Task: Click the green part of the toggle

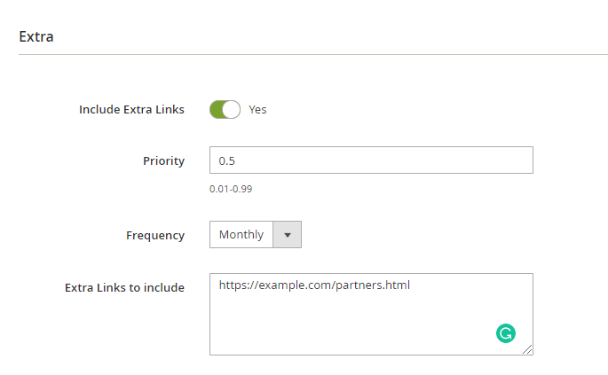Action: (x=217, y=110)
